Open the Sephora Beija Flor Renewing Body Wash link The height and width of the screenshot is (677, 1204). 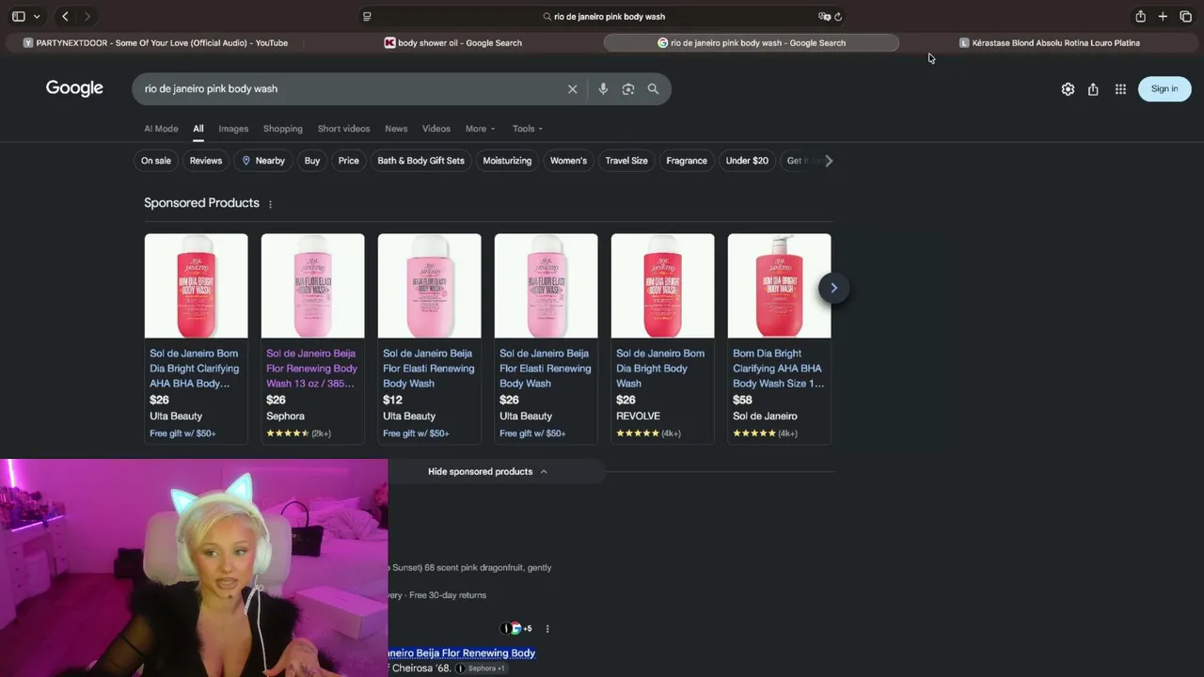click(312, 369)
